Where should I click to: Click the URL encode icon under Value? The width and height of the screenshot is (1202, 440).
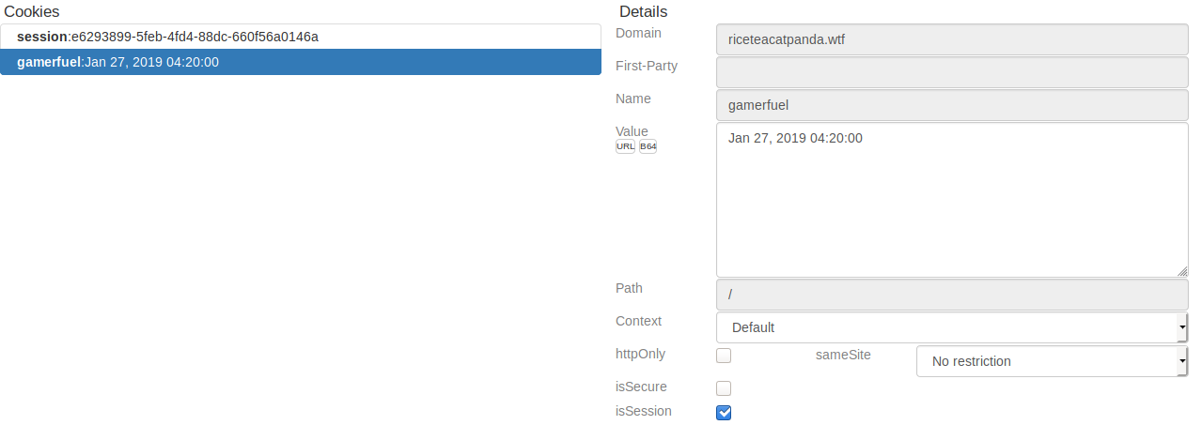(625, 147)
